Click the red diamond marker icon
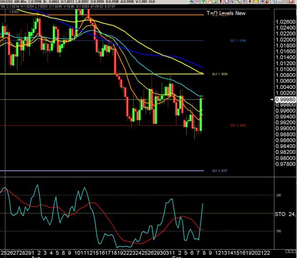297x258 pixels. tap(250, 1)
